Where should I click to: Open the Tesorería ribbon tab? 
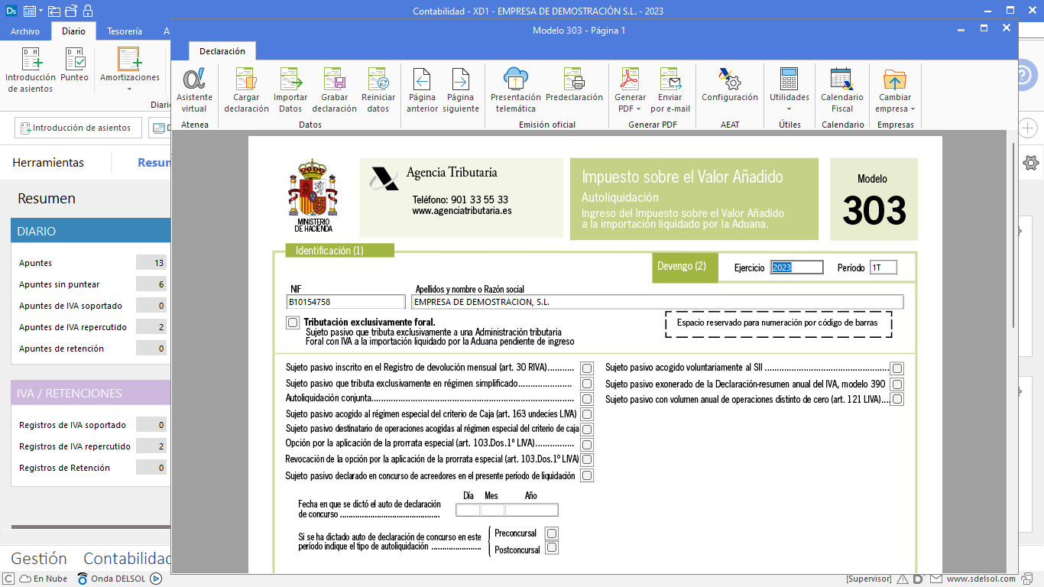tap(125, 31)
